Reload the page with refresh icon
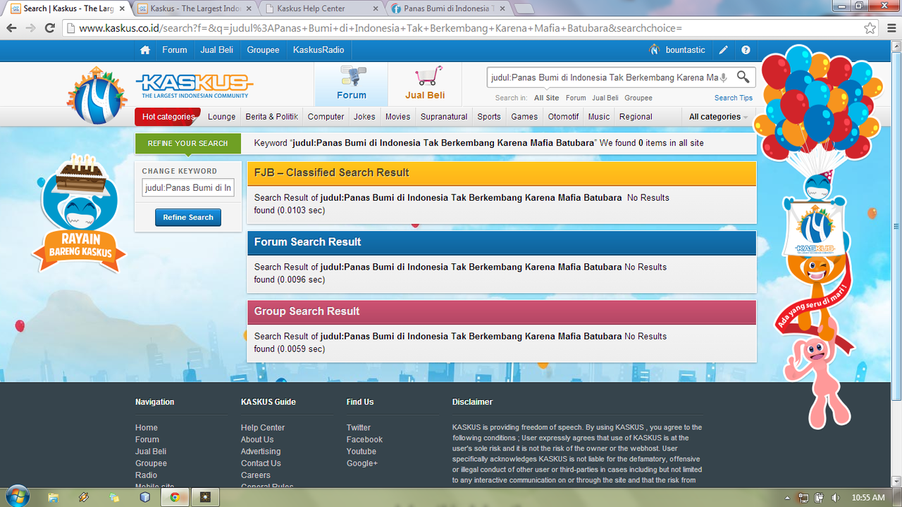The width and height of the screenshot is (902, 507). (x=49, y=28)
